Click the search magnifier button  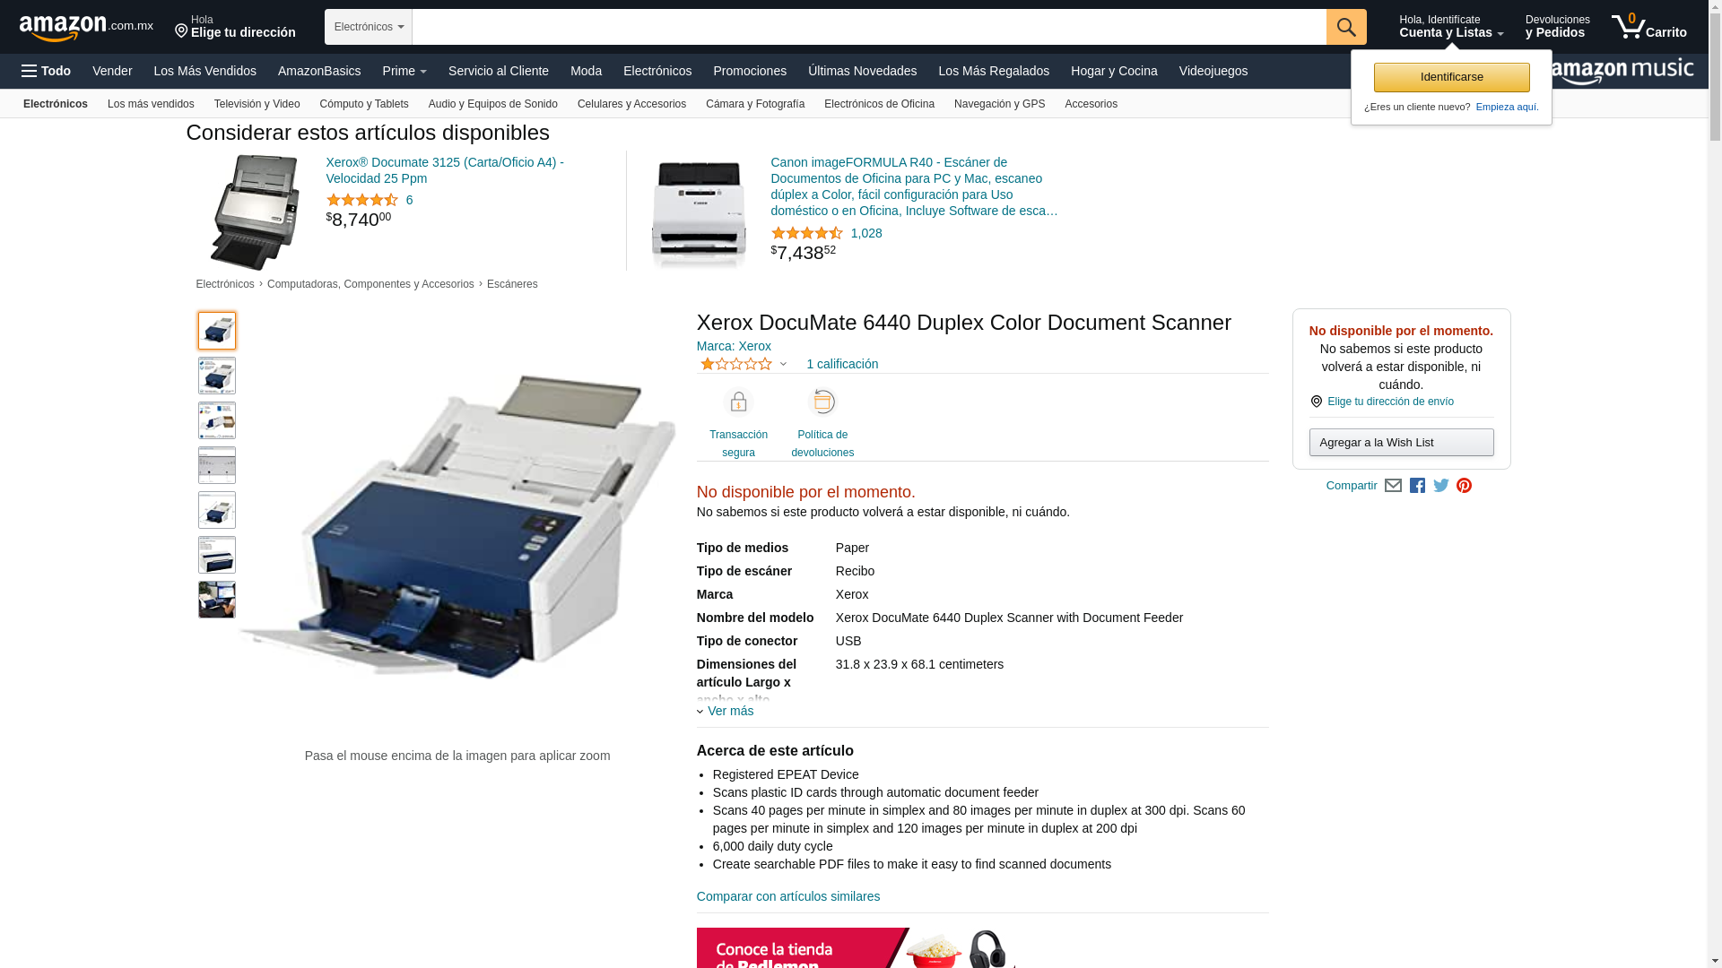tap(1346, 27)
